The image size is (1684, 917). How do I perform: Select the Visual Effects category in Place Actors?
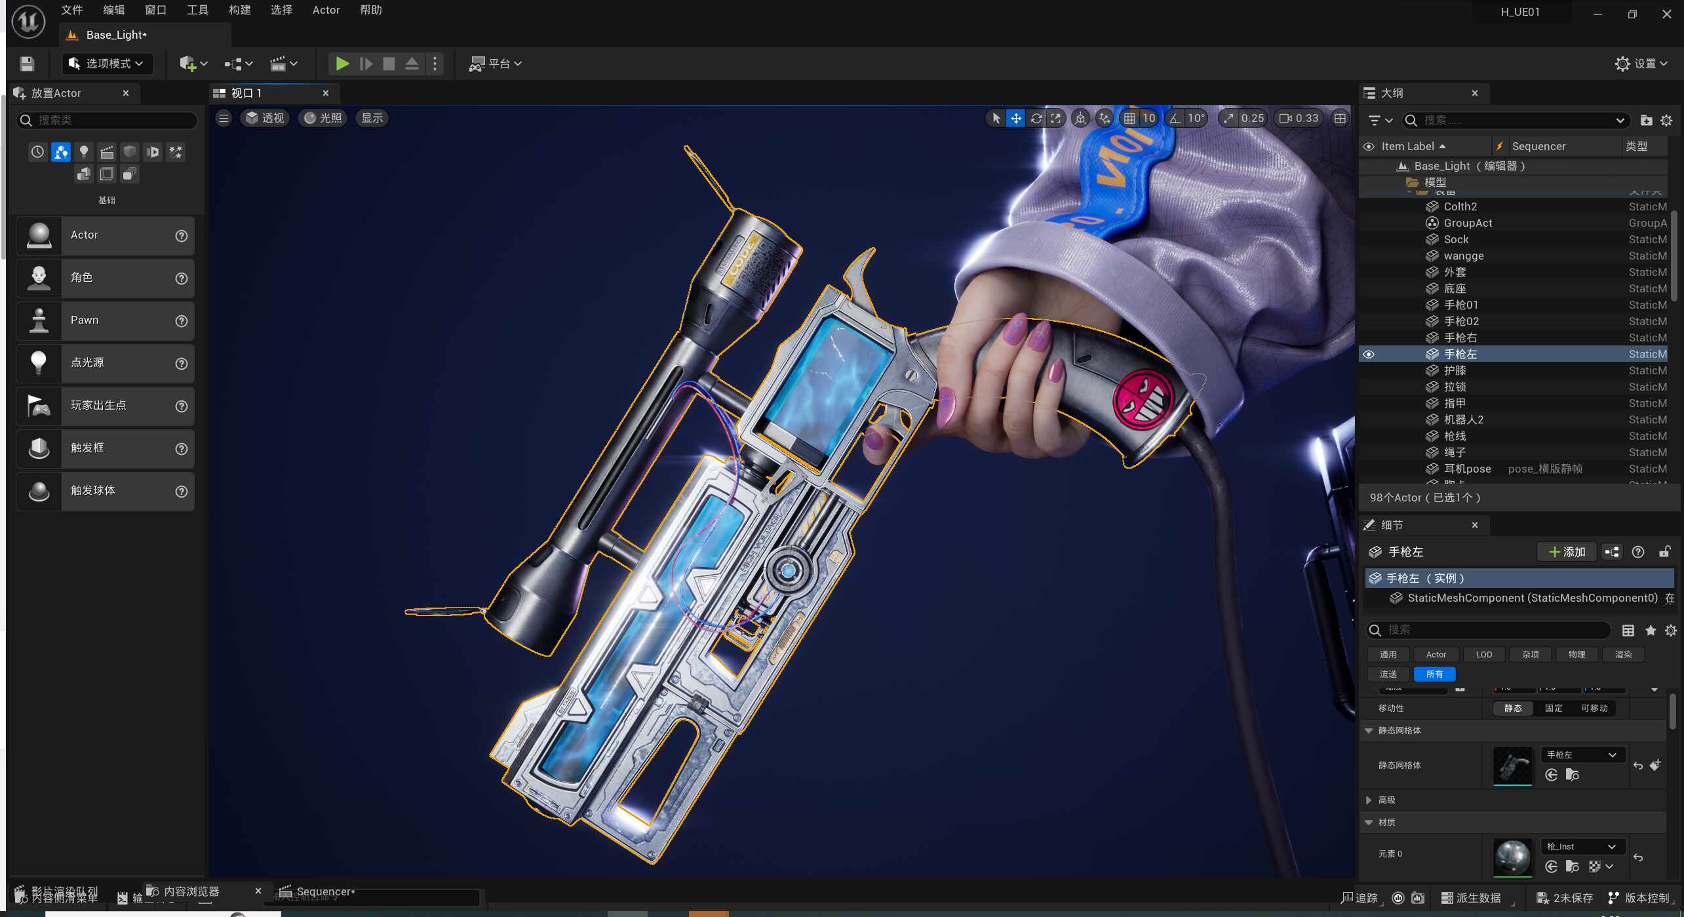pos(176,152)
